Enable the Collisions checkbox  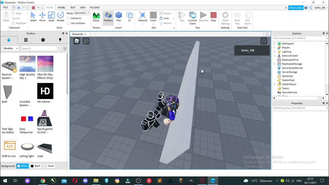pyautogui.click(x=68, y=18)
